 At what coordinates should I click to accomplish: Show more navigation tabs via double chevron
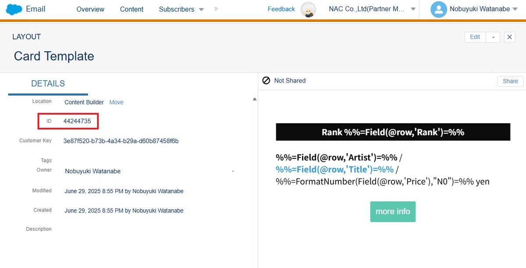point(216,9)
